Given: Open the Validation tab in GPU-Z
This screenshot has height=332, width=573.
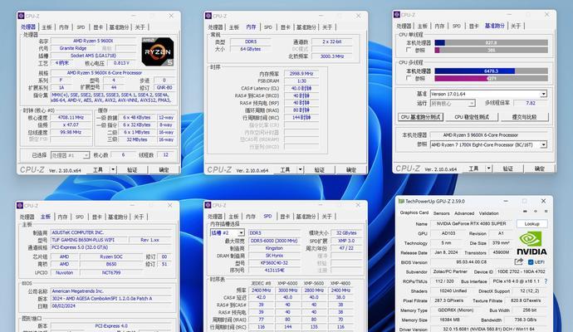Looking at the screenshot, I should (488, 213).
